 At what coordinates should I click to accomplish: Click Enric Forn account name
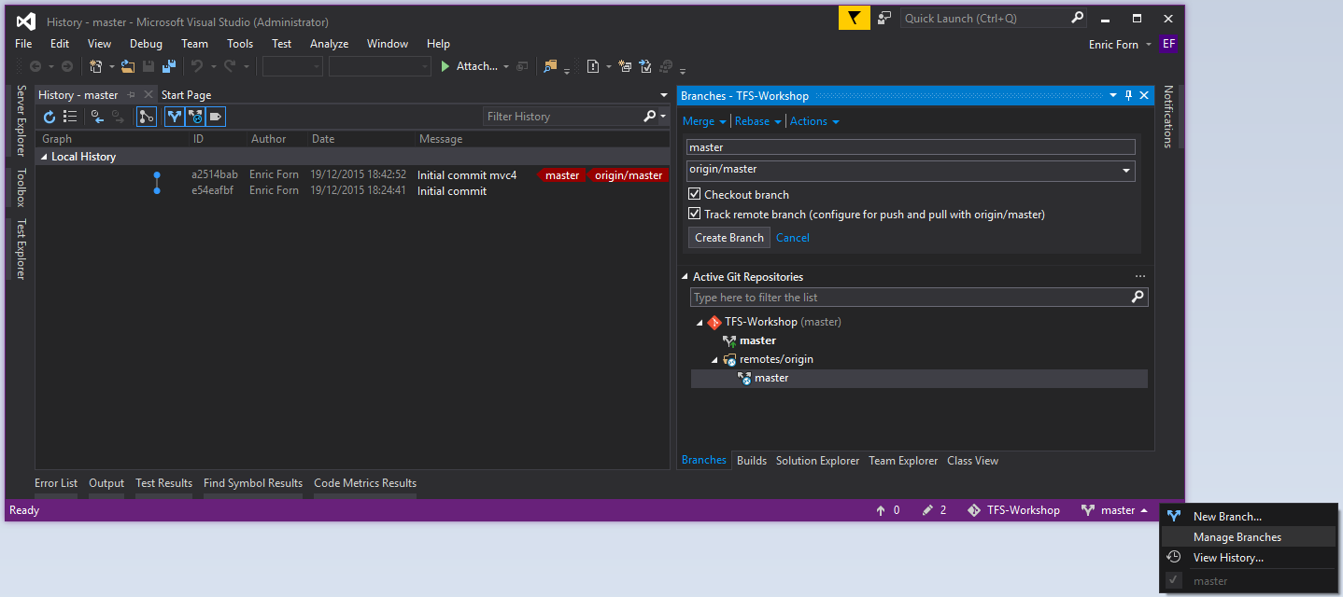[x=1113, y=44]
